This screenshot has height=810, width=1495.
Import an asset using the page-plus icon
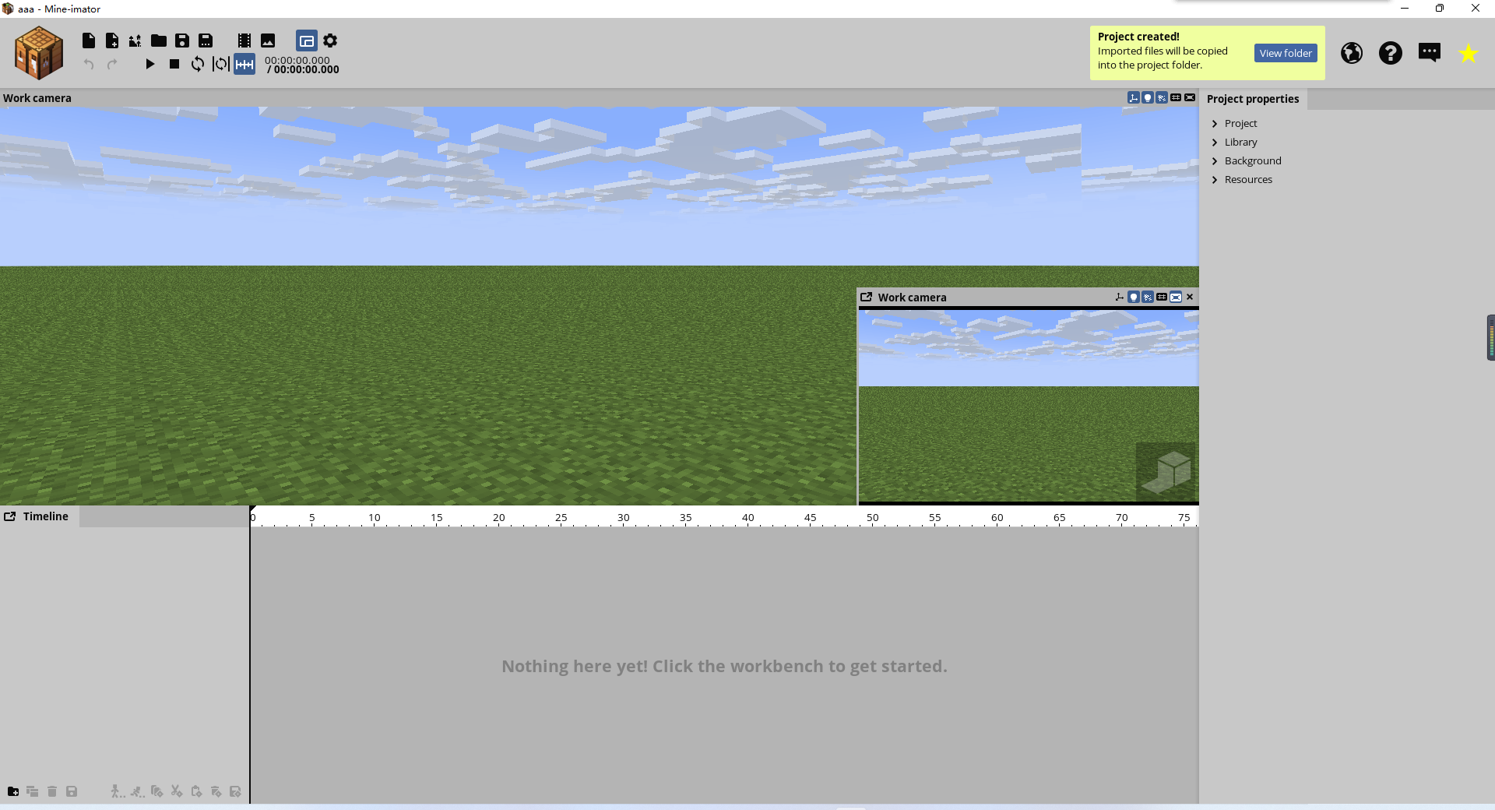coord(112,40)
